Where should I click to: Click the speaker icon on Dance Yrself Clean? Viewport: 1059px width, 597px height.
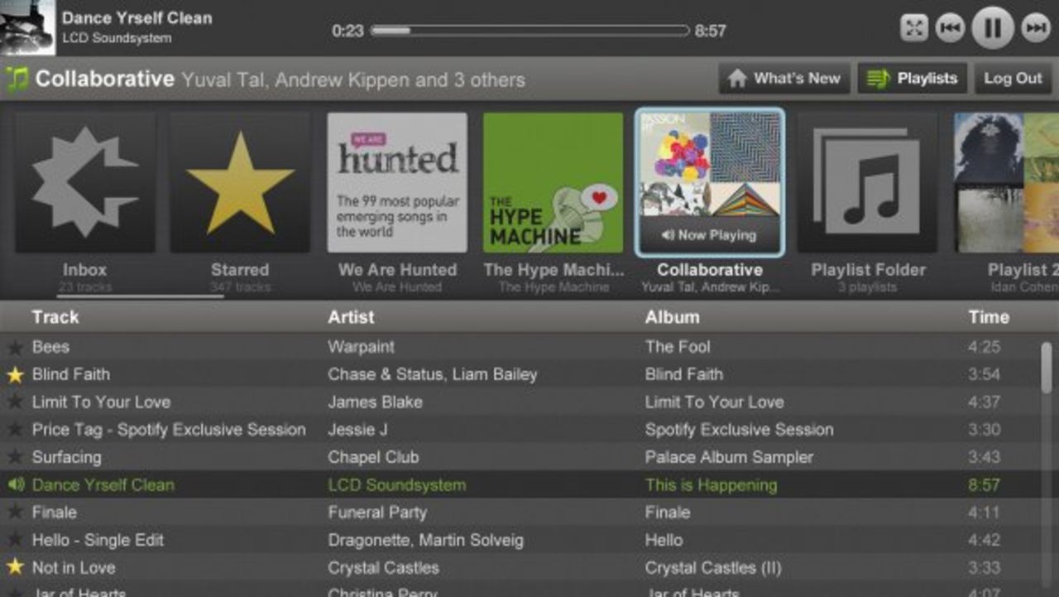pyautogui.click(x=15, y=484)
